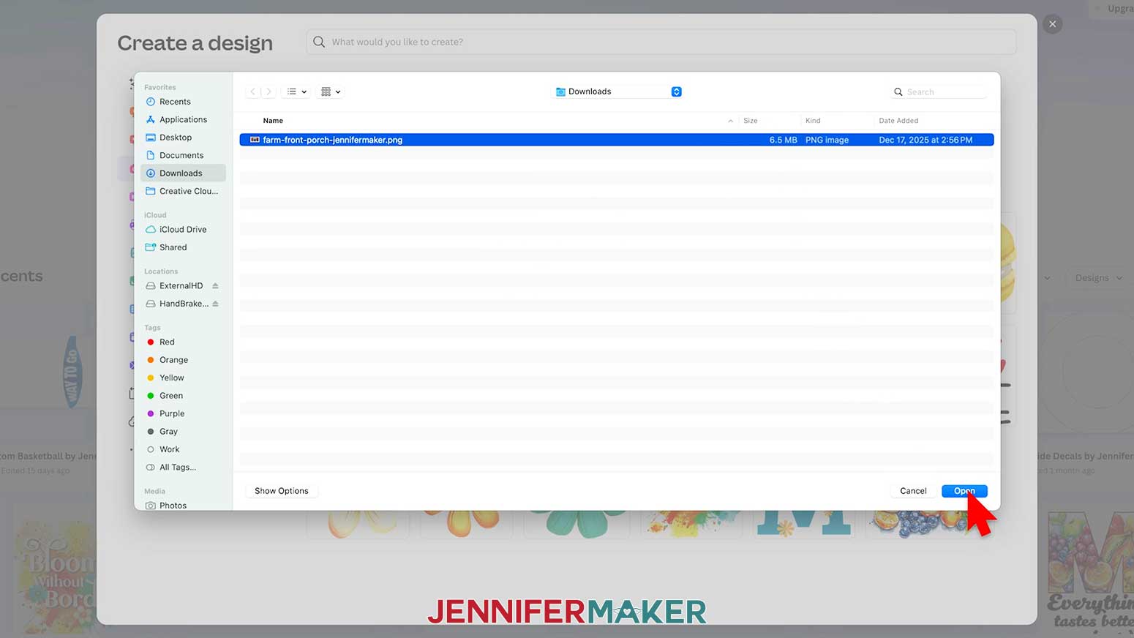Open the Designs dropdown in background page
Screen dimensions: 1134x638
pos(1098,278)
